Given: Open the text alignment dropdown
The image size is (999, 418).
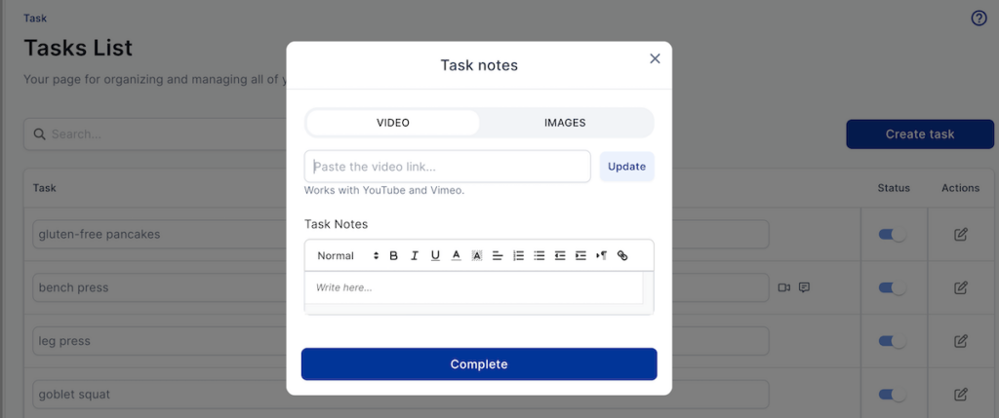Looking at the screenshot, I should [x=497, y=255].
